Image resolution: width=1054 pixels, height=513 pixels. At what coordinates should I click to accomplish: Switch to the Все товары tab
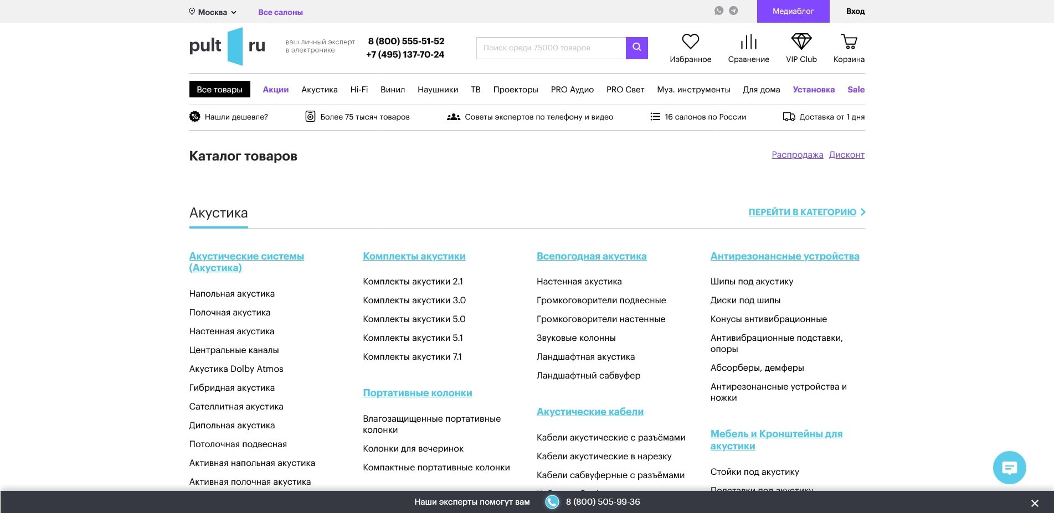[x=219, y=89]
